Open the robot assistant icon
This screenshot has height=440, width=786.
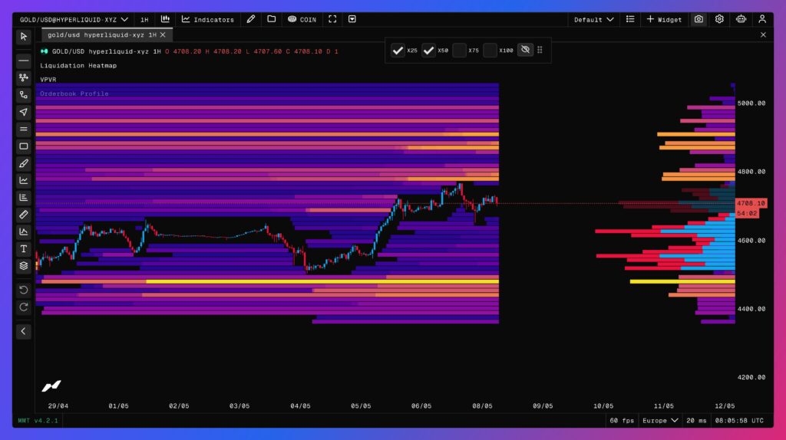[741, 19]
